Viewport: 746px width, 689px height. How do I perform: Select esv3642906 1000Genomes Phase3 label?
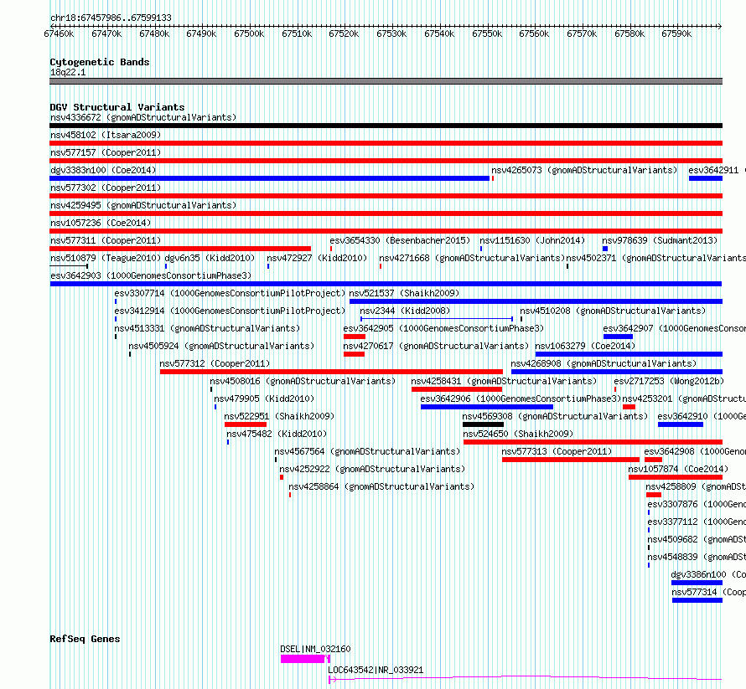pyautogui.click(x=521, y=398)
